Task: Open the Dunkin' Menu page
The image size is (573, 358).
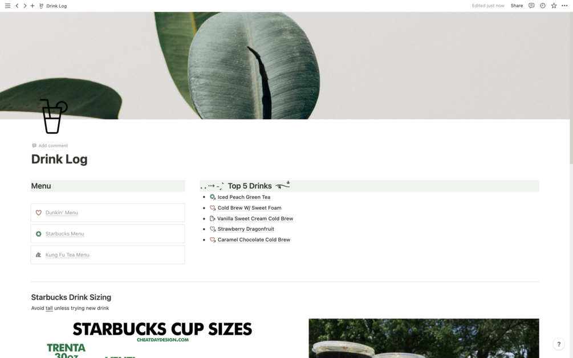Action: point(108,213)
